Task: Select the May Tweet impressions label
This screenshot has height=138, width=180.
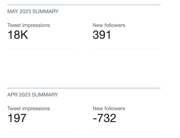Action: [x=28, y=25]
